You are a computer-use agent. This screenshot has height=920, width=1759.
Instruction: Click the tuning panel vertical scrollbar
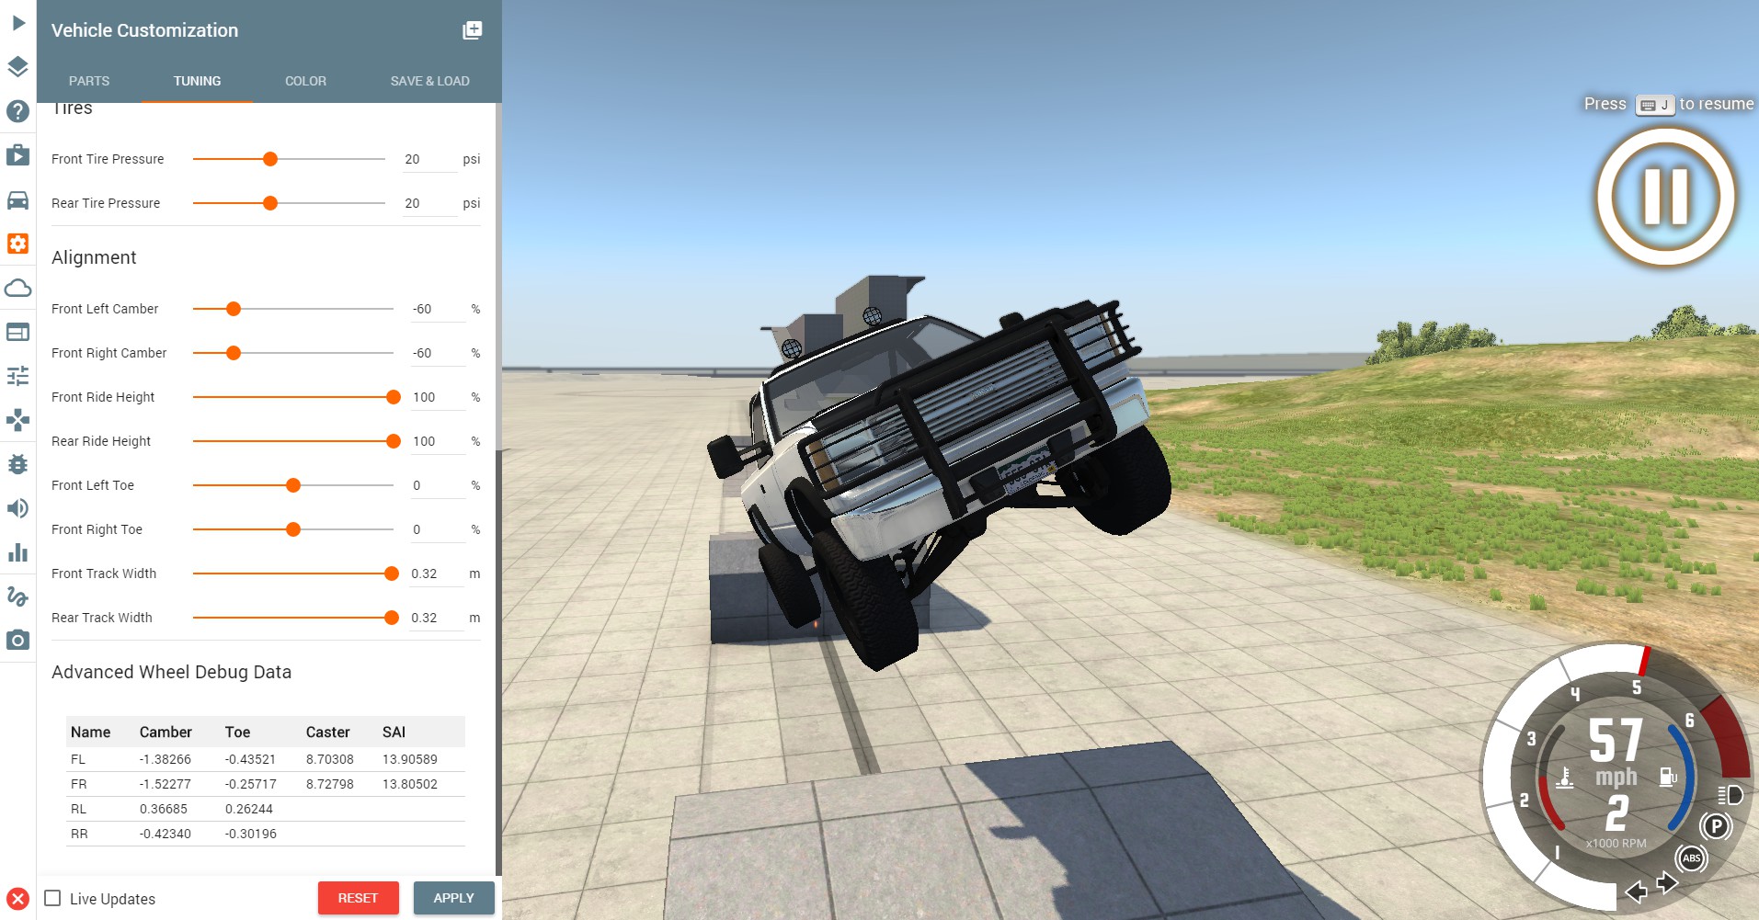point(499,662)
